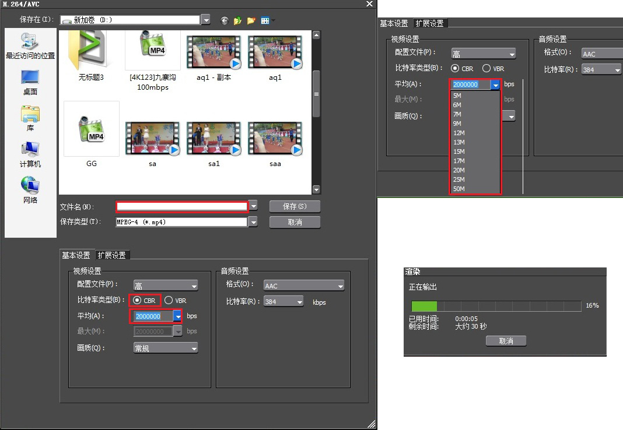Open recently visited places shortcut
The width and height of the screenshot is (623, 430).
point(30,46)
